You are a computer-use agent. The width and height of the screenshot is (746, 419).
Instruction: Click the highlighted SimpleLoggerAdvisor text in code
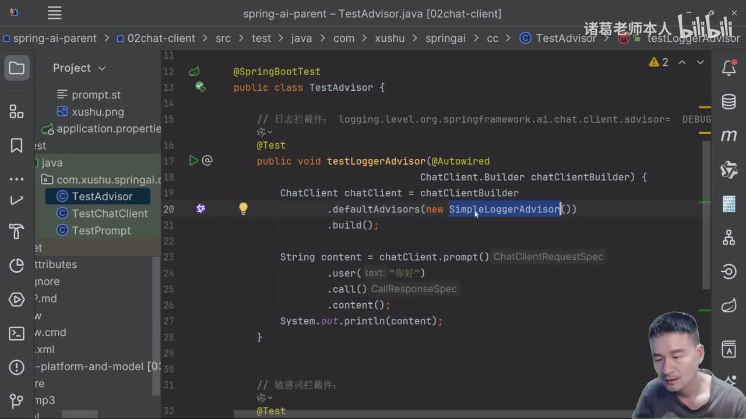coord(505,209)
